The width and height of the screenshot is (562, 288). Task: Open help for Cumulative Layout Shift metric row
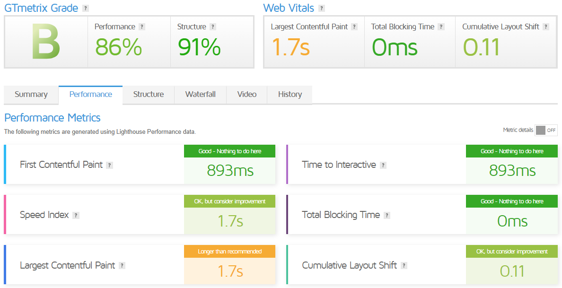(x=404, y=265)
